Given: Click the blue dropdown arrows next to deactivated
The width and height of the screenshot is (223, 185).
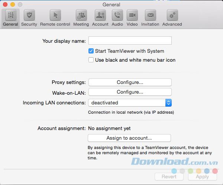Looking at the screenshot, I should coord(168,103).
